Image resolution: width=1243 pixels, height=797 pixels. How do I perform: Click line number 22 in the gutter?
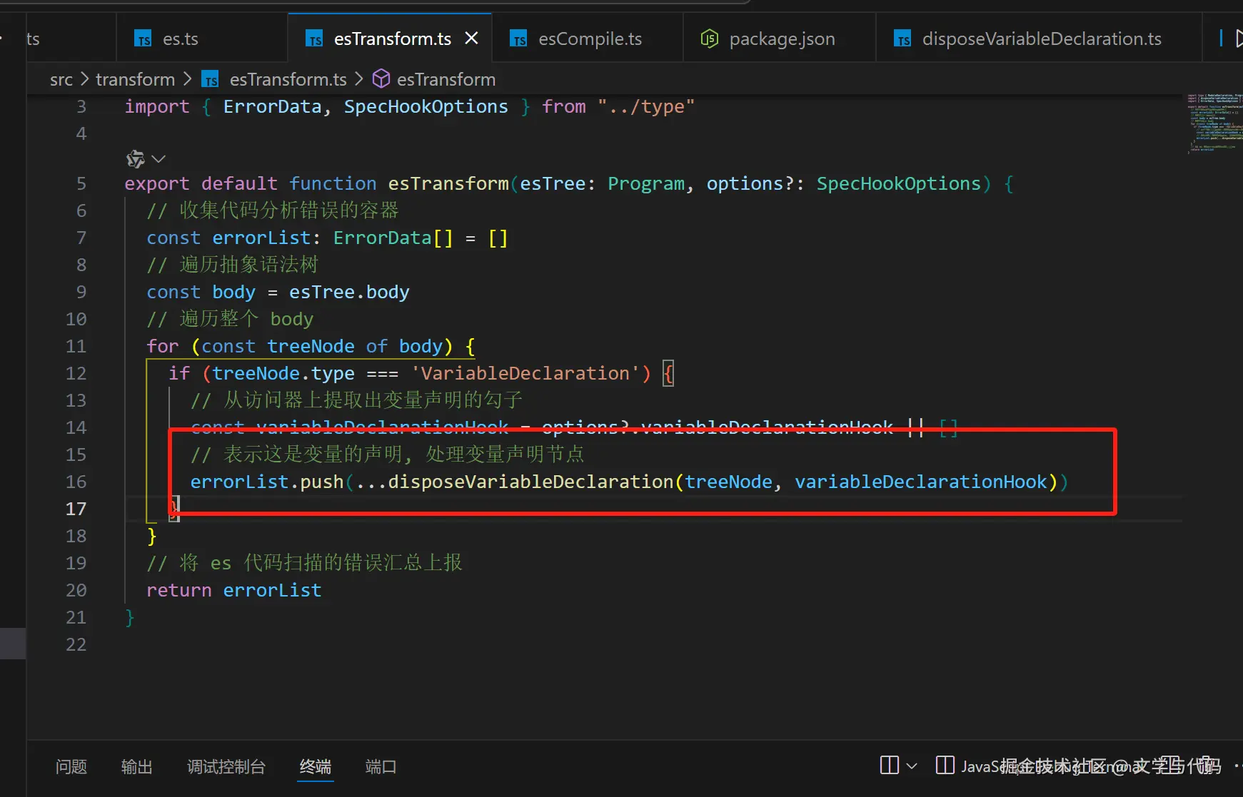76,644
